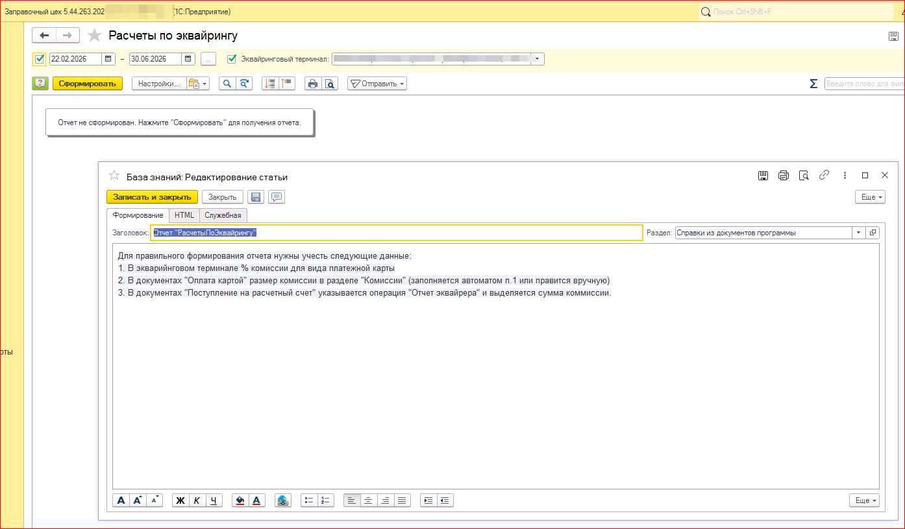The image size is (905, 529).
Task: Go back with the left arrow button
Action: click(44, 36)
